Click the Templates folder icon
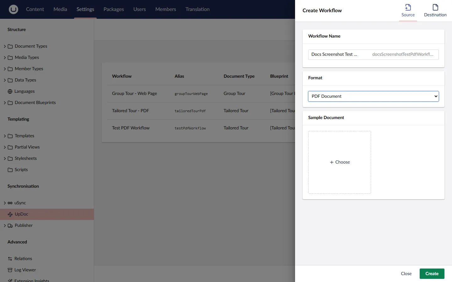Image resolution: width=452 pixels, height=282 pixels. pyautogui.click(x=10, y=136)
